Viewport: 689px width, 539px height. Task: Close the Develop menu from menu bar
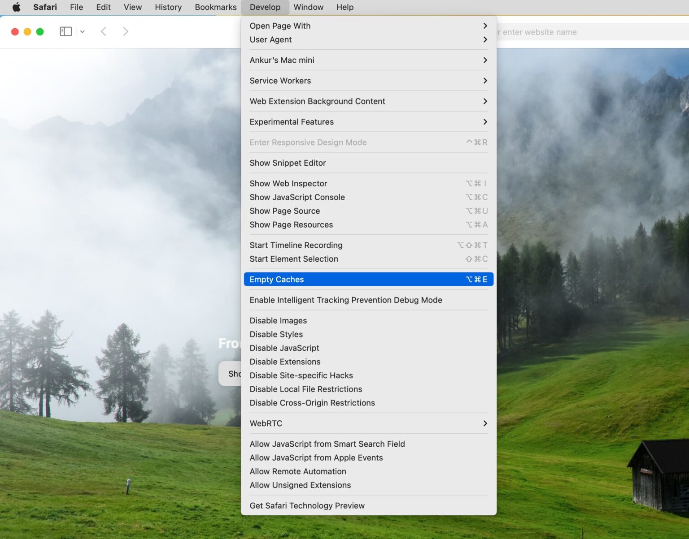(265, 7)
